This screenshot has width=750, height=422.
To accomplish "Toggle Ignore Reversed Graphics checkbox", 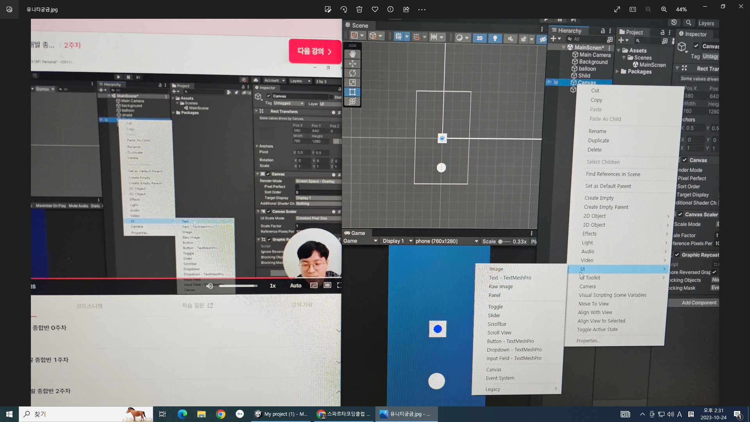I will pos(714,272).
